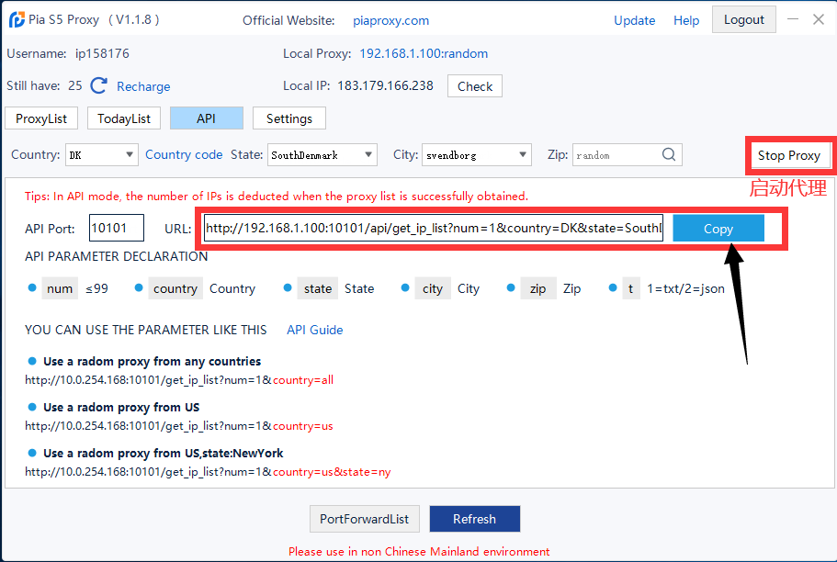Minimize the Pia S5 Proxy window
The width and height of the screenshot is (837, 562).
793,19
